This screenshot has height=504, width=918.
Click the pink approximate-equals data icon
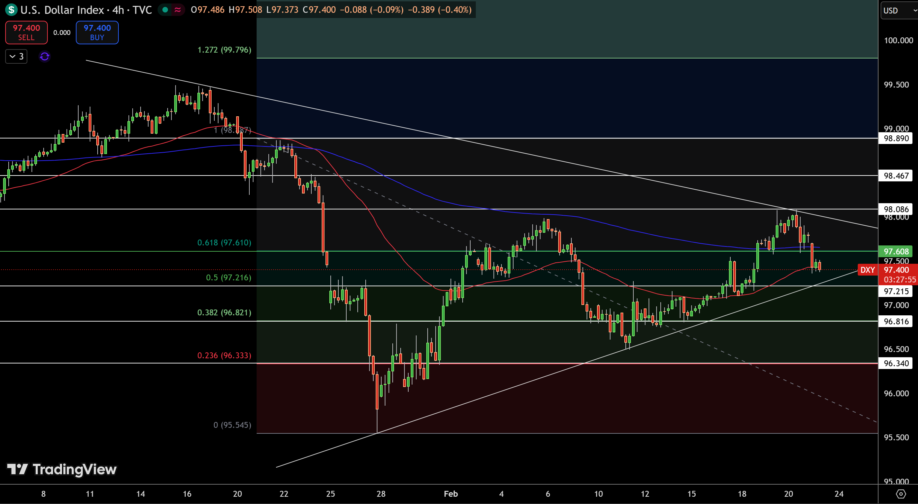[177, 10]
